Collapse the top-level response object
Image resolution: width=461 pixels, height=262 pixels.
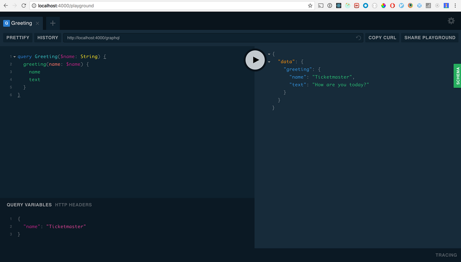pos(269,54)
